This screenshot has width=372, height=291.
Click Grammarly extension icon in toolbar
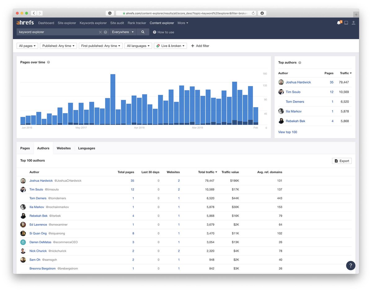tap(110, 13)
